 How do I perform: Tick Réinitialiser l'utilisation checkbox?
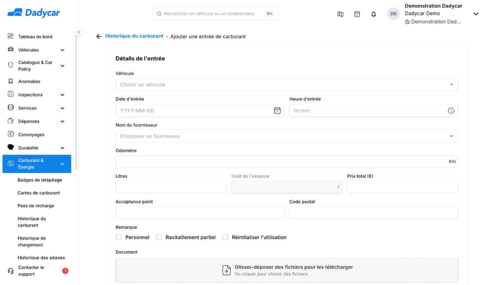tap(225, 237)
